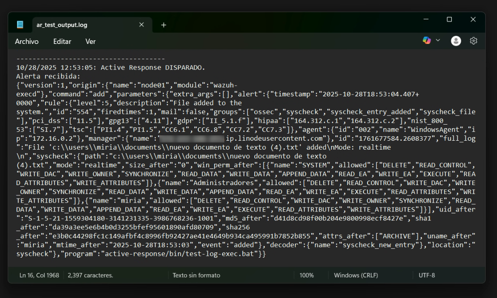Click the Notepad app icon in title bar
The width and height of the screenshot is (497, 298).
click(20, 25)
